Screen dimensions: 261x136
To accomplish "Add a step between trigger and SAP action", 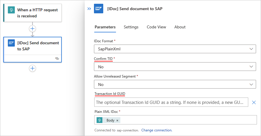I will (x=32, y=29).
